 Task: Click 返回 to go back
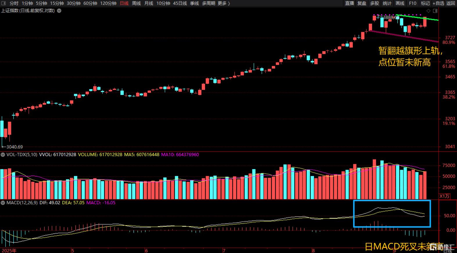pos(451,3)
